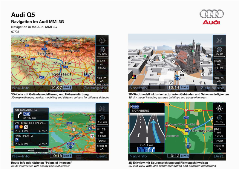Click the Salzburg city label
This screenshot has width=239, height=169.
pos(45,53)
